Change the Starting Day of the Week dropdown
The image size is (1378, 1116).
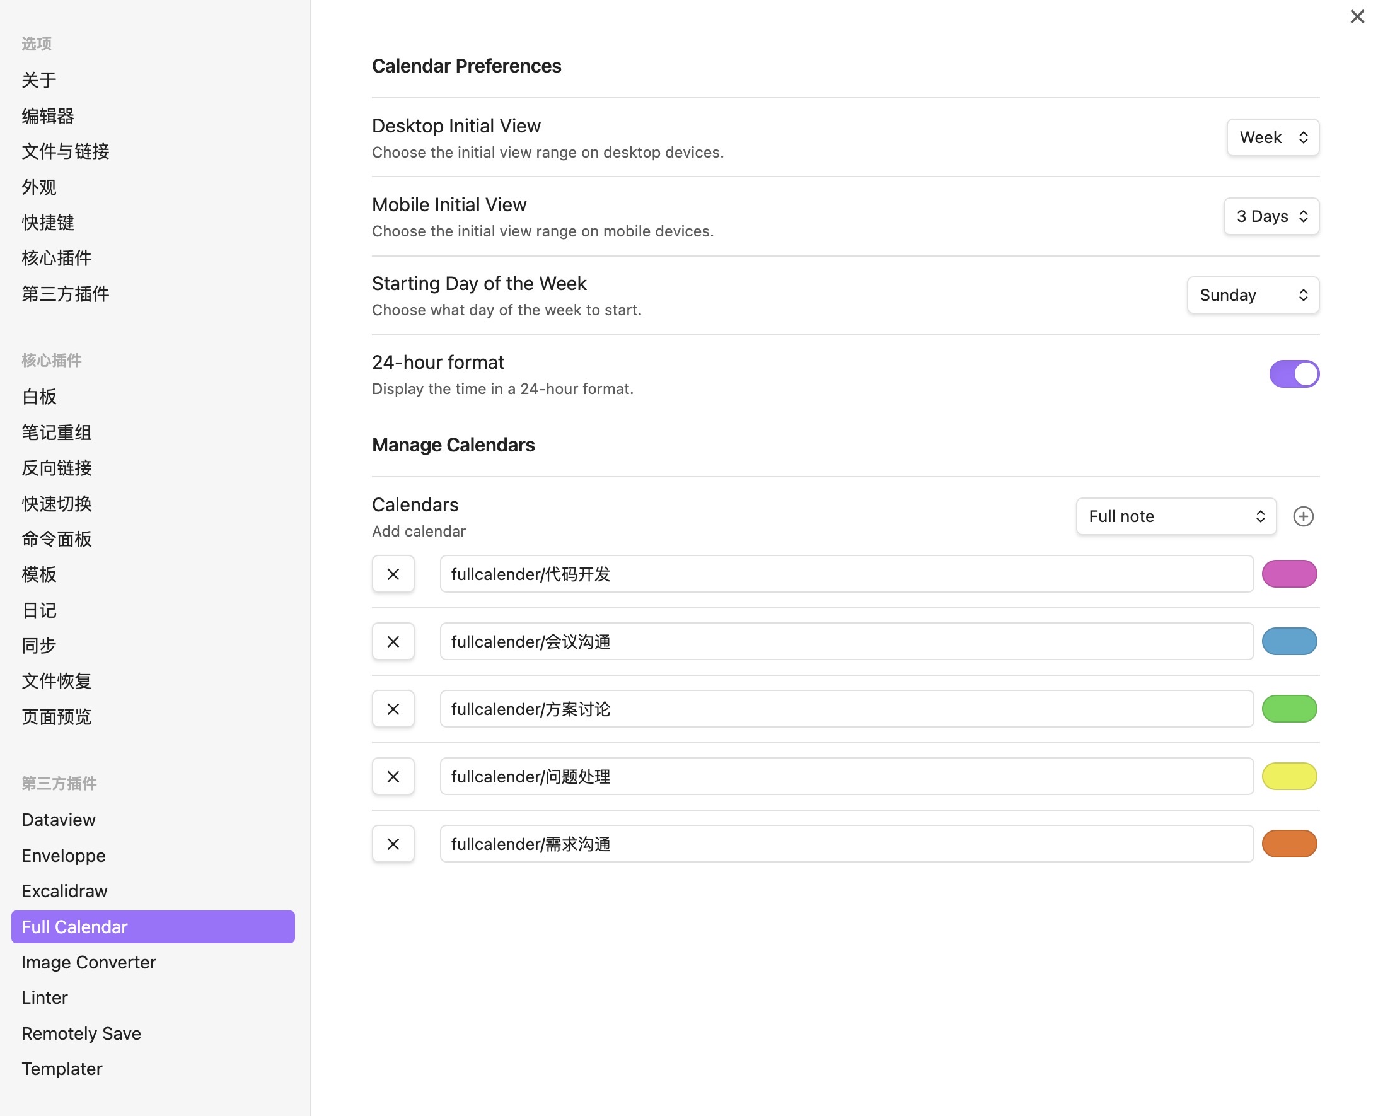(1253, 295)
